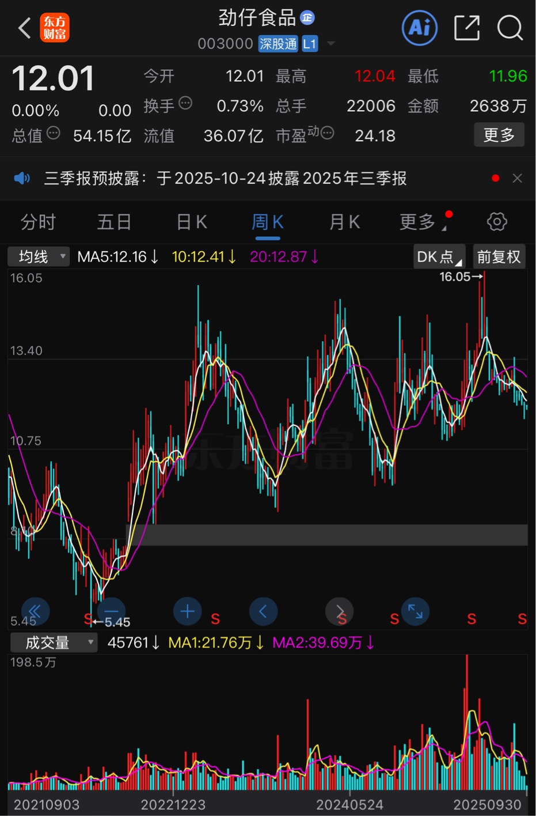Tap the magenta 20:12.87 MA value
This screenshot has width=536, height=816.
click(x=284, y=256)
